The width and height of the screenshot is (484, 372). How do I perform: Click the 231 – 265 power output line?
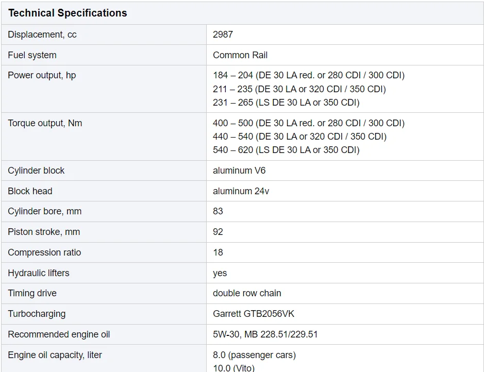pos(286,103)
